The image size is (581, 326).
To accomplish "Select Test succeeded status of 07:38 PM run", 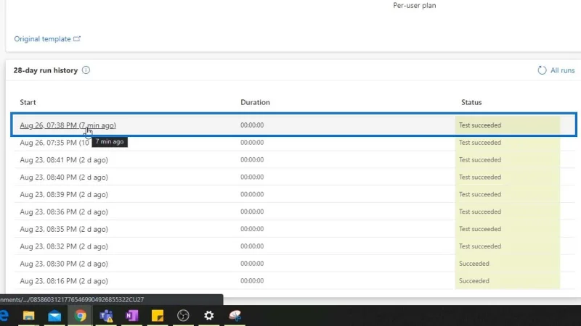I will pos(480,125).
